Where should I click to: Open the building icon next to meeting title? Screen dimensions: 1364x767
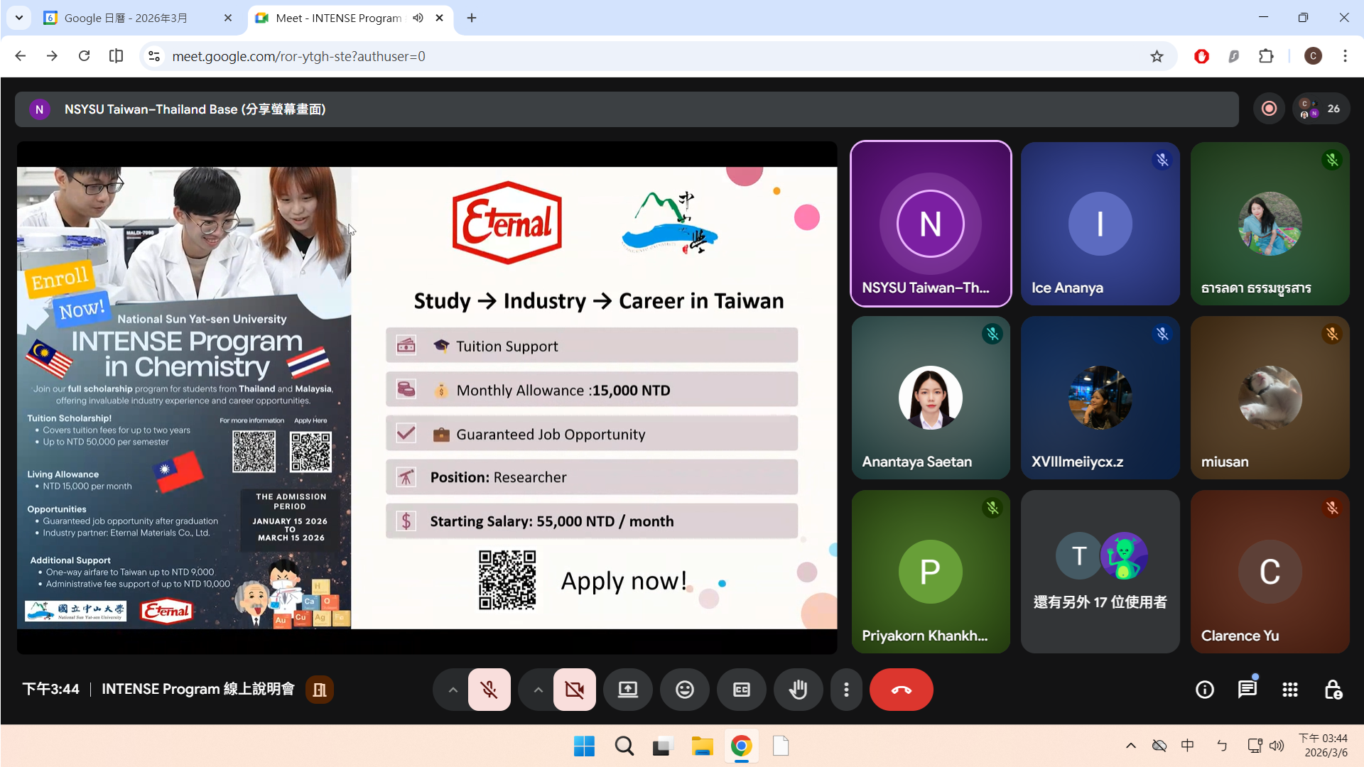[x=320, y=690]
